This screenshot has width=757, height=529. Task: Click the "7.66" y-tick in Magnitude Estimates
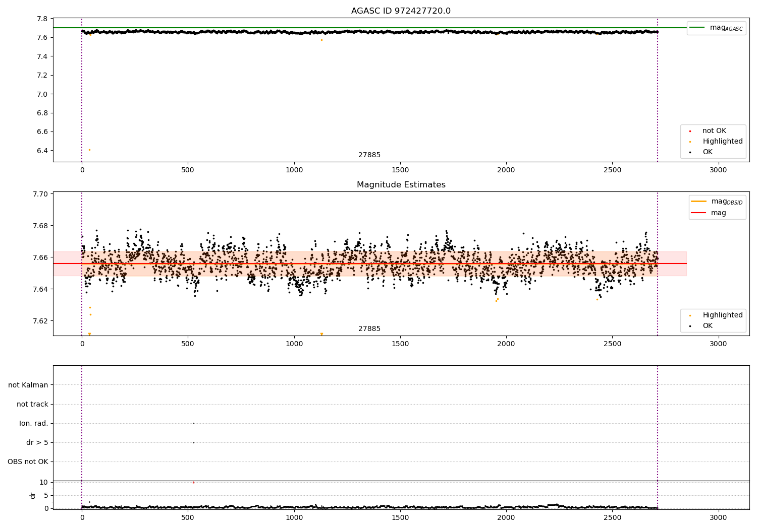pos(41,258)
